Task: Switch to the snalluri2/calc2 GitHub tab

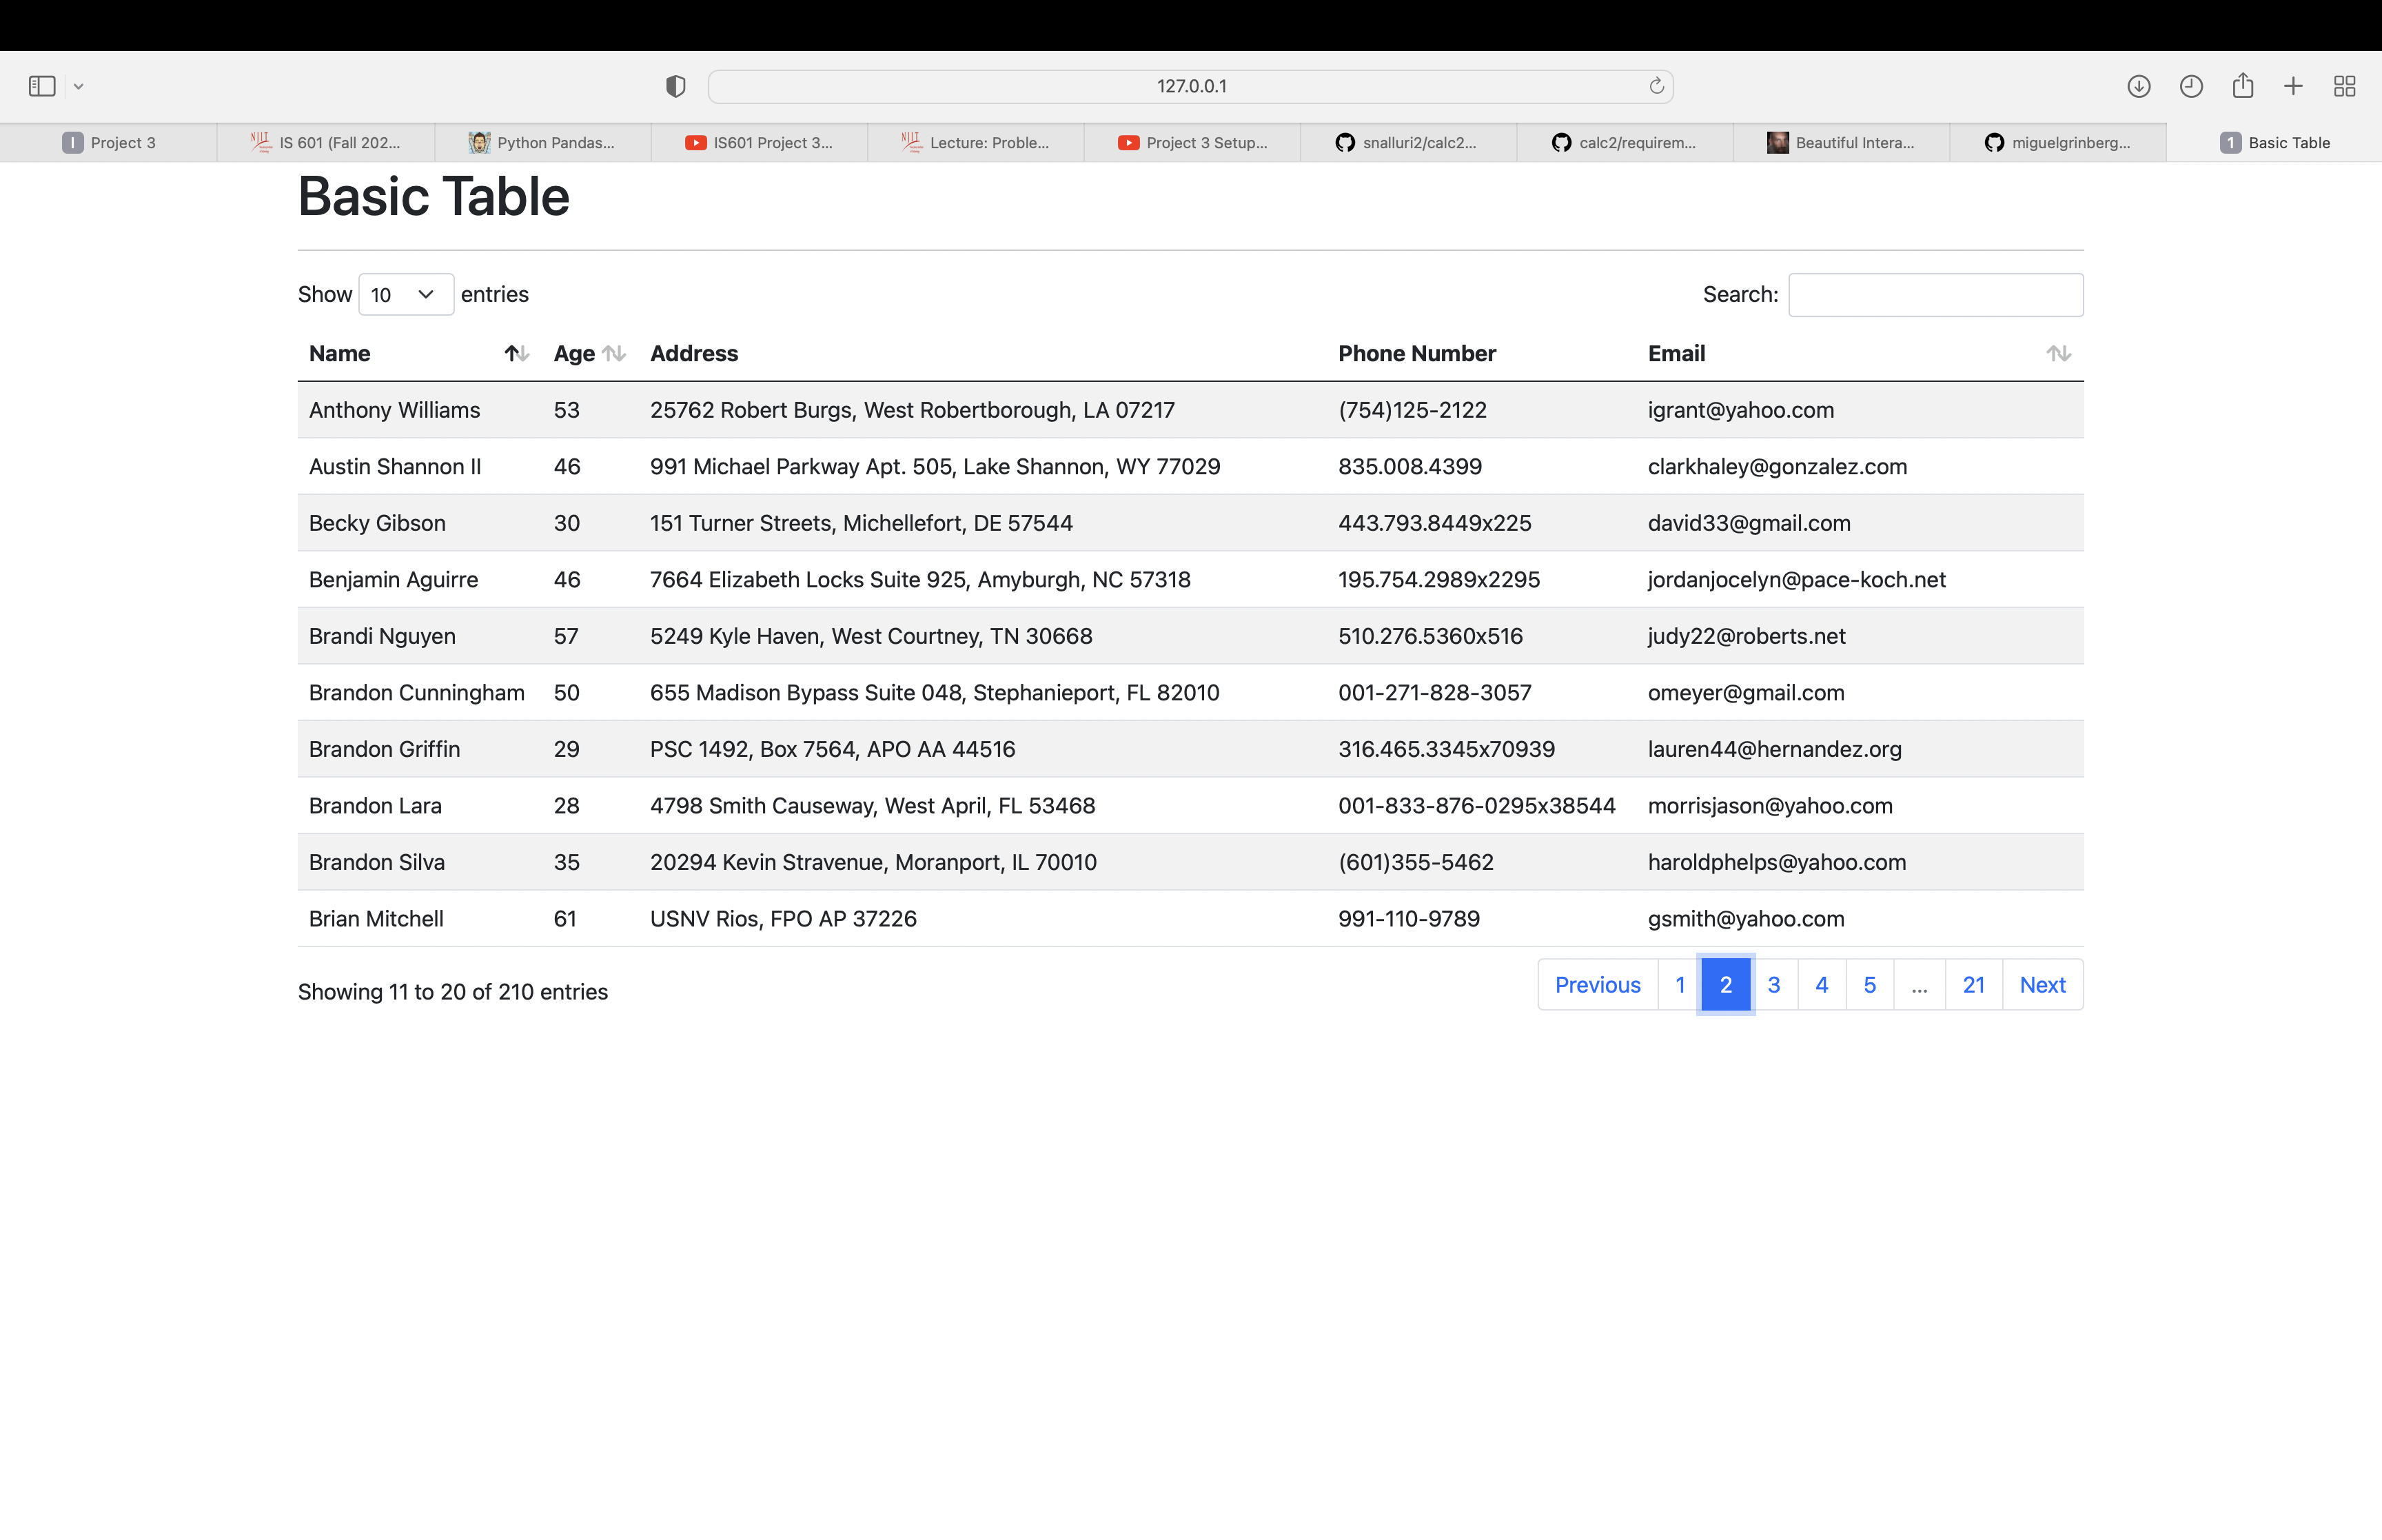Action: coord(1408,142)
